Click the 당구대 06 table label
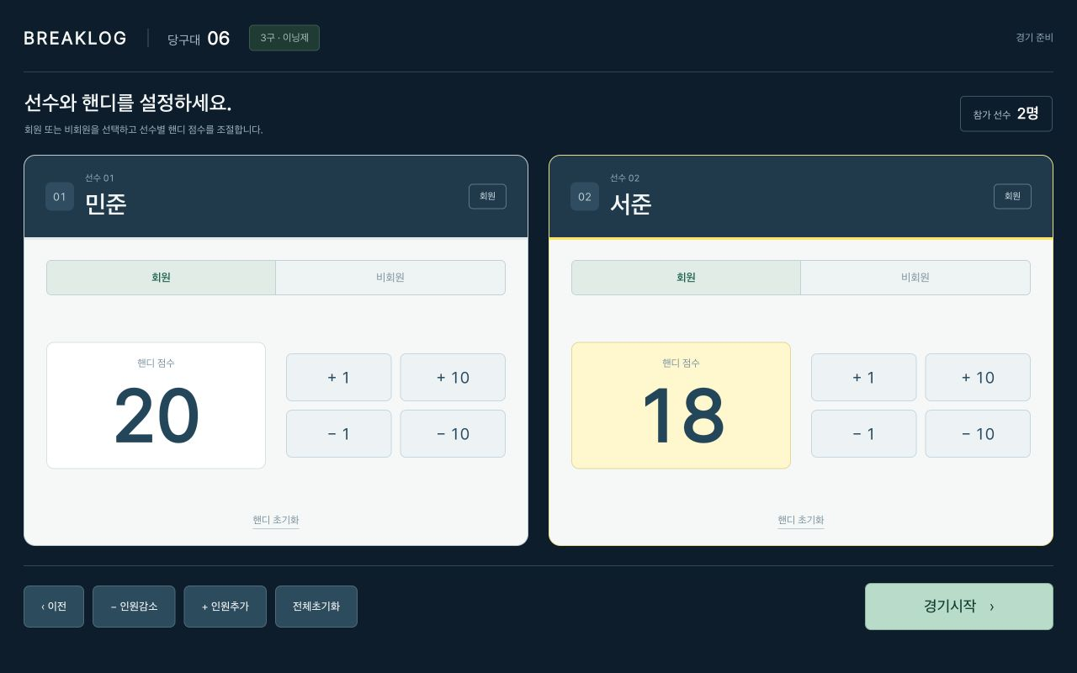Screen dimensions: 1077x673 click(199, 39)
